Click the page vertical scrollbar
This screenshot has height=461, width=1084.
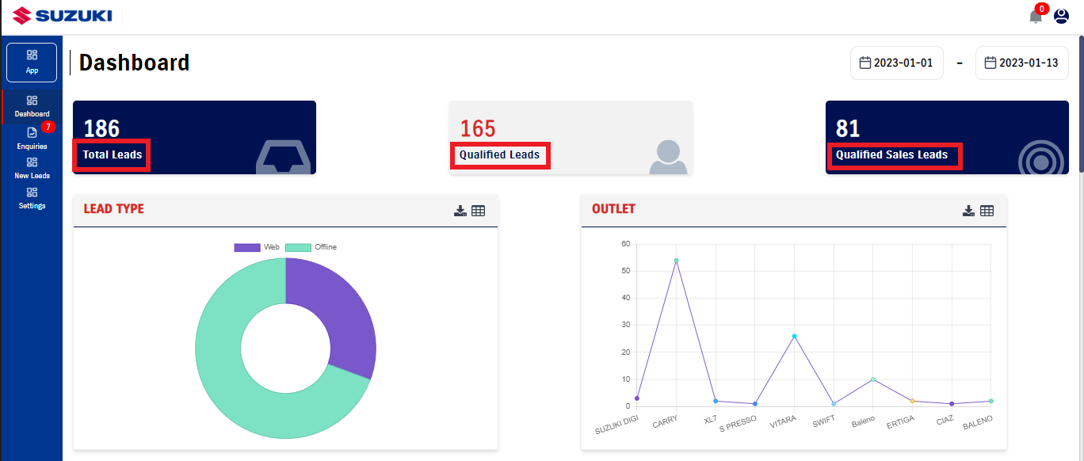pos(1081,103)
